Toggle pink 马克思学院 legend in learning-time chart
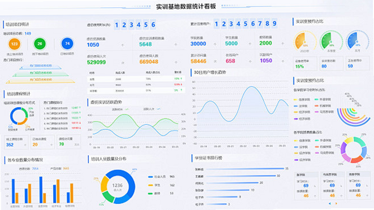Viewport: 374px width, 210px height. tap(324, 112)
